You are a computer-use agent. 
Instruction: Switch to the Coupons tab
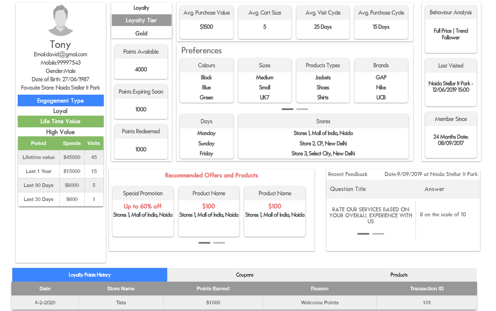tap(244, 275)
